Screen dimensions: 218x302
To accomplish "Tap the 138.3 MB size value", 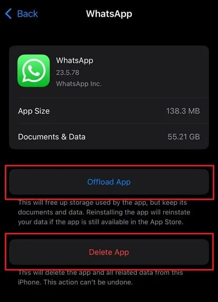I will (x=183, y=111).
